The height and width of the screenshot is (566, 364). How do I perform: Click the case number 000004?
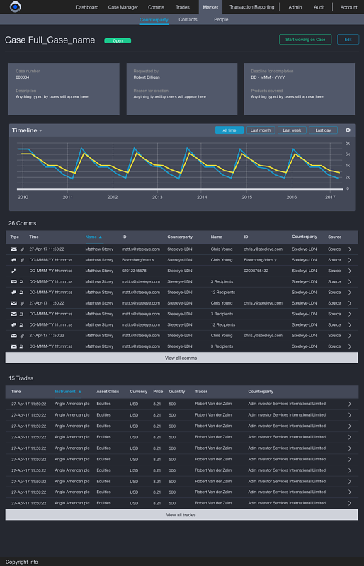(23, 77)
